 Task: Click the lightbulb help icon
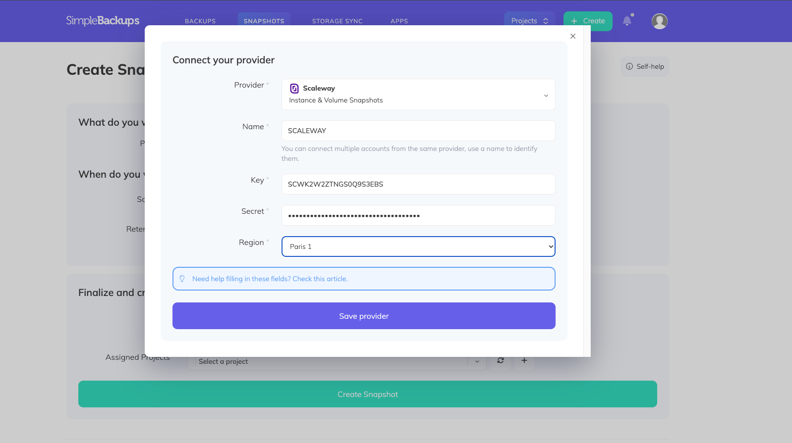[x=182, y=279]
